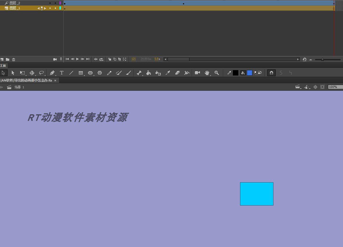Toggle onion skin
Viewport: 343px width, 247px height.
tap(110, 59)
